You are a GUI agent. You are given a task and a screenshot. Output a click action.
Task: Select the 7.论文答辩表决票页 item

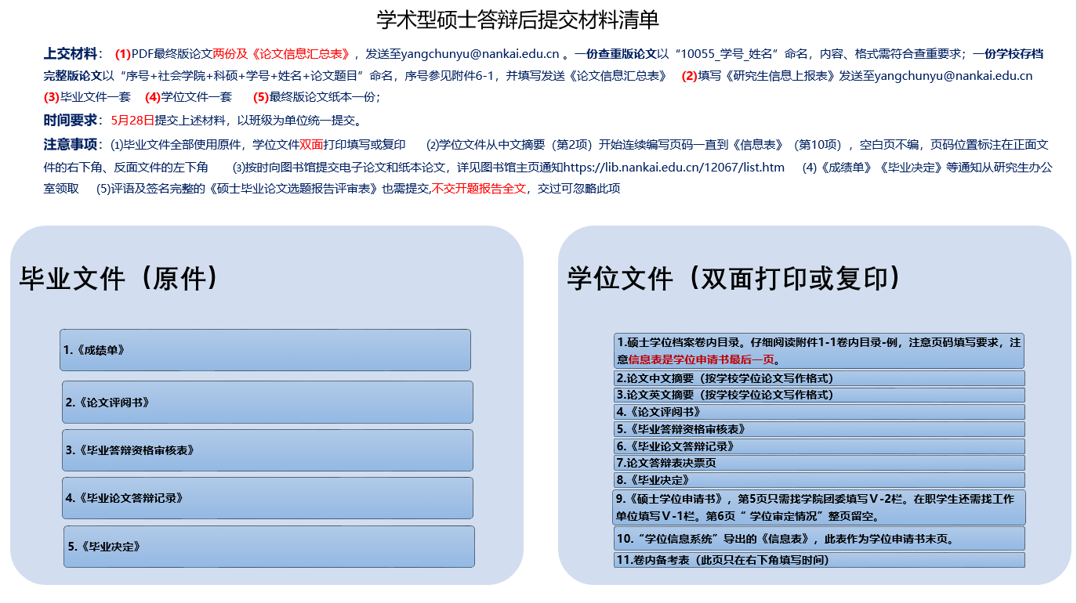coord(819,463)
